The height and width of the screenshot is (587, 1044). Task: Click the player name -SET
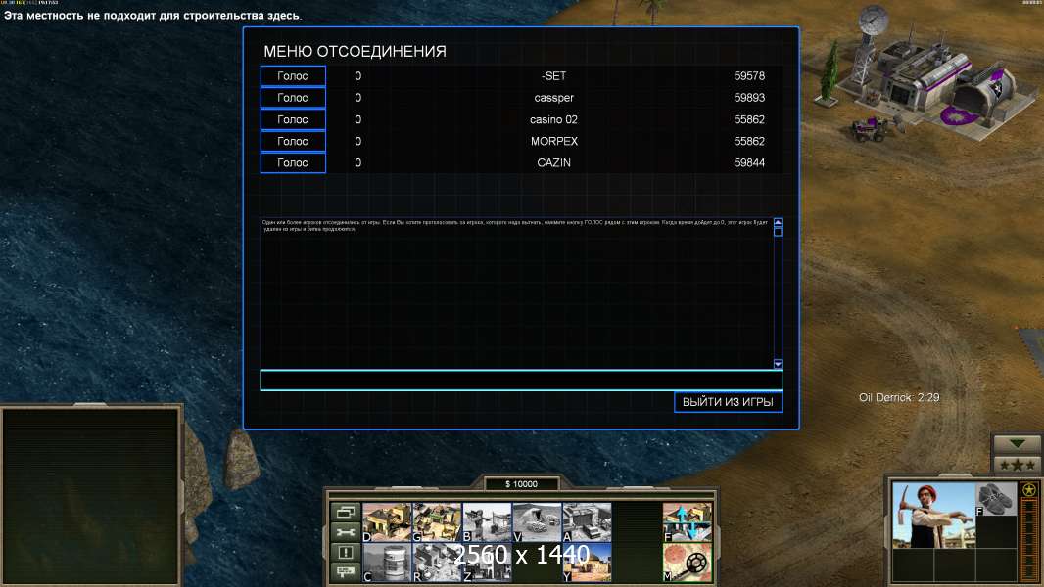click(x=554, y=75)
